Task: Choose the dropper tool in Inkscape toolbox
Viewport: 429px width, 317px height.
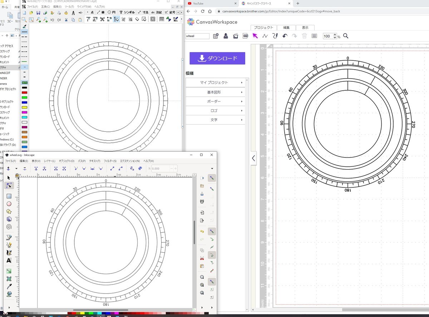Action: [x=9, y=286]
